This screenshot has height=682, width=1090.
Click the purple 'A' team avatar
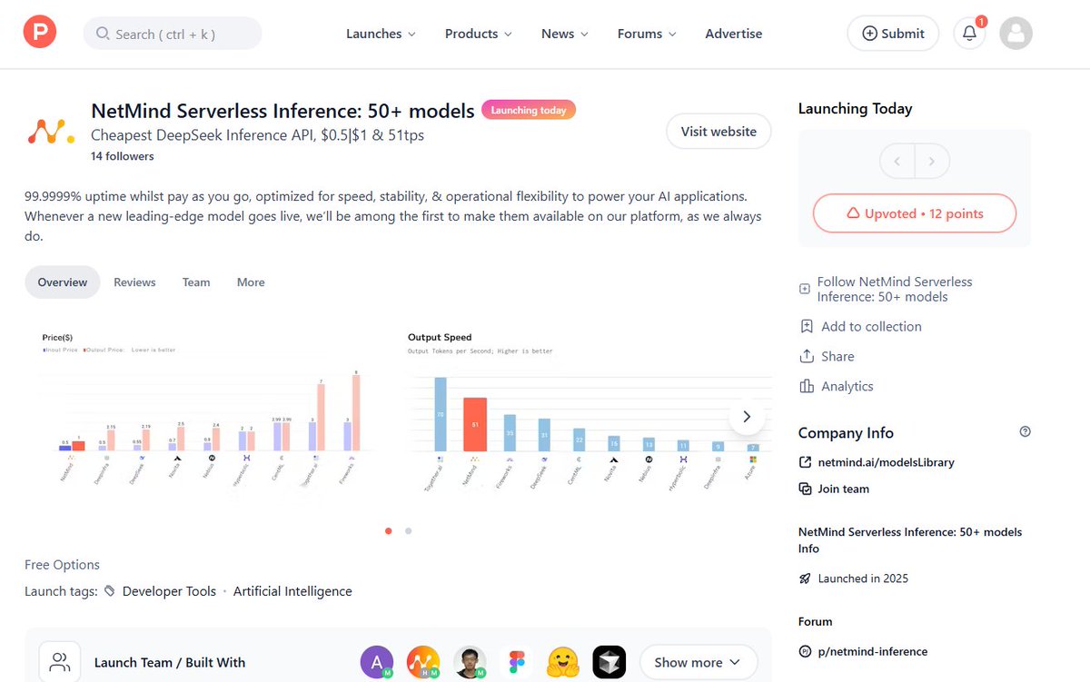click(377, 662)
